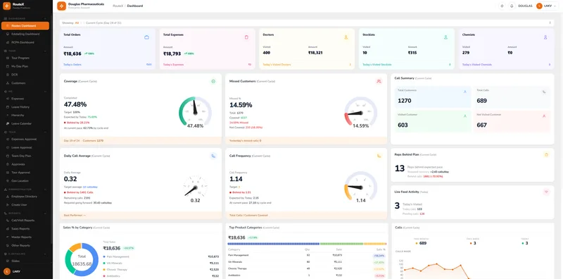The width and height of the screenshot is (563, 279).
Task: Click the LAKV avatar at sidebar bottom
Action: (6, 271)
